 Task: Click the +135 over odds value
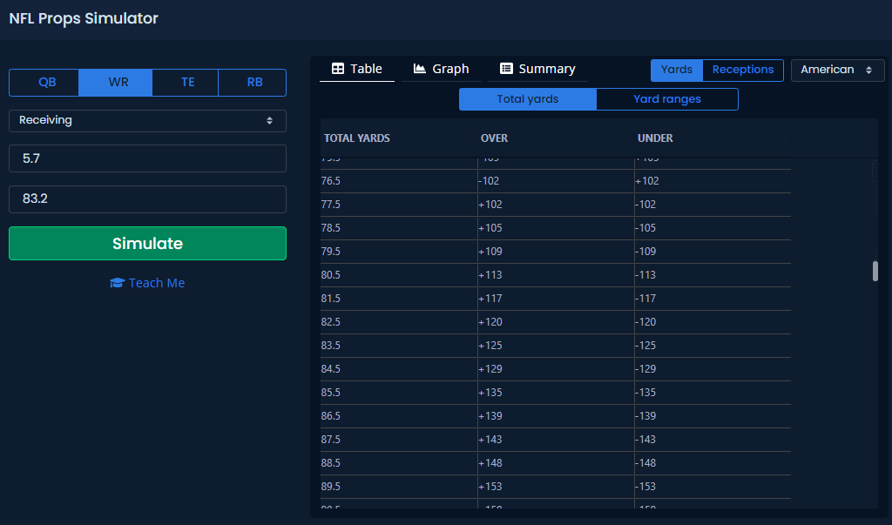(490, 393)
